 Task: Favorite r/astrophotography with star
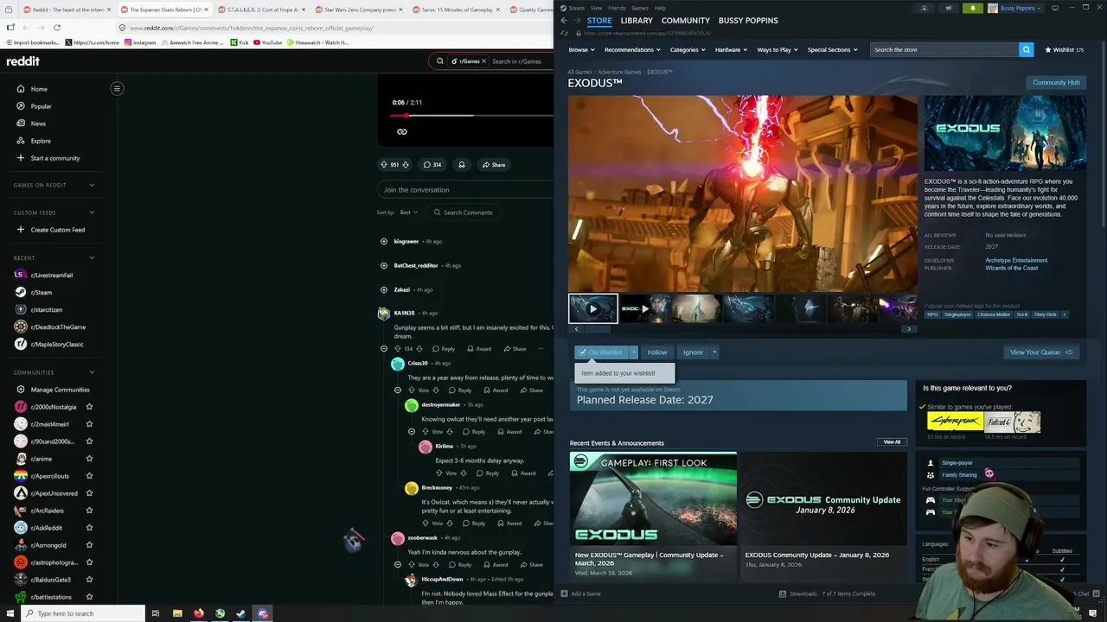pyautogui.click(x=89, y=562)
